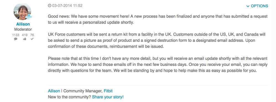Click the Good news opening paragraph
The image size is (276, 102).
158,20
